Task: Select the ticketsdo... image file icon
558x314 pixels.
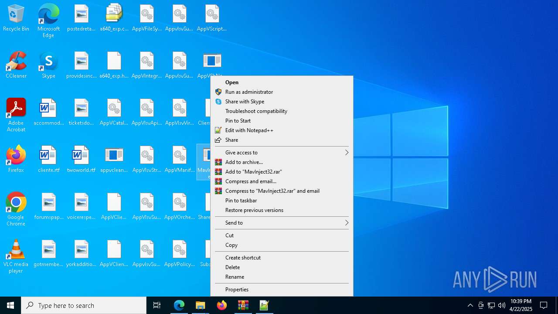Action: point(81,112)
